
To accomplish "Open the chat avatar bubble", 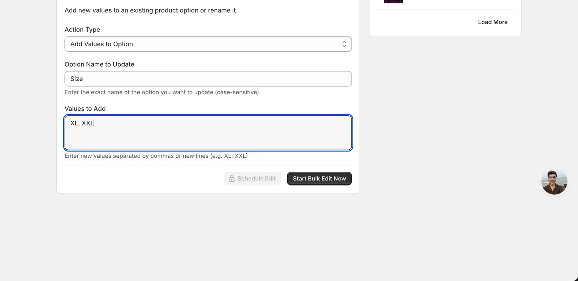I will click(554, 182).
